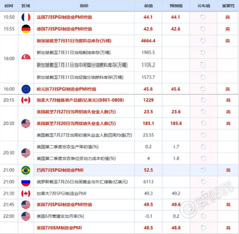Click the 重要性 column header
Screen dimensions: 239x234
pos(228,6)
